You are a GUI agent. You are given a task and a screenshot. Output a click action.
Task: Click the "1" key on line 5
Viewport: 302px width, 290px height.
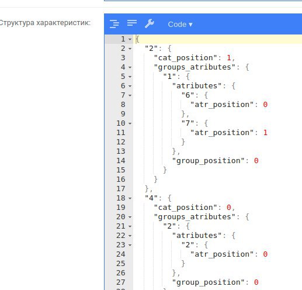pos(169,77)
